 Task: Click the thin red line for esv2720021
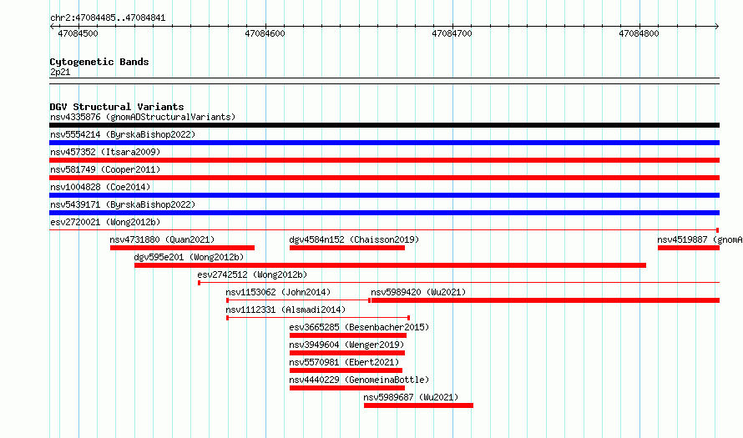384,230
